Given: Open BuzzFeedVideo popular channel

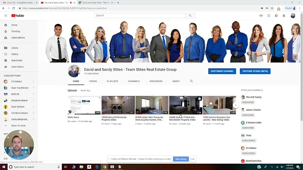Looking at the screenshot, I should tap(253, 161).
